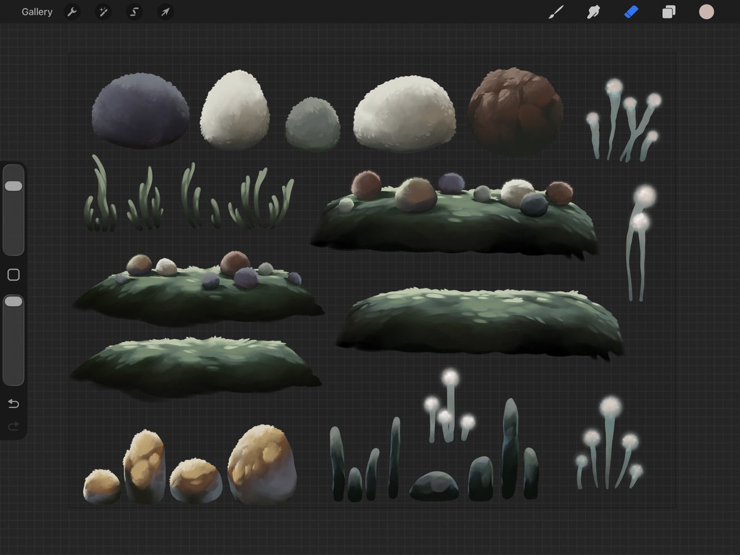Click the dark dome-shaped stone painting
Viewport: 740px width, 555px height.
[x=434, y=486]
